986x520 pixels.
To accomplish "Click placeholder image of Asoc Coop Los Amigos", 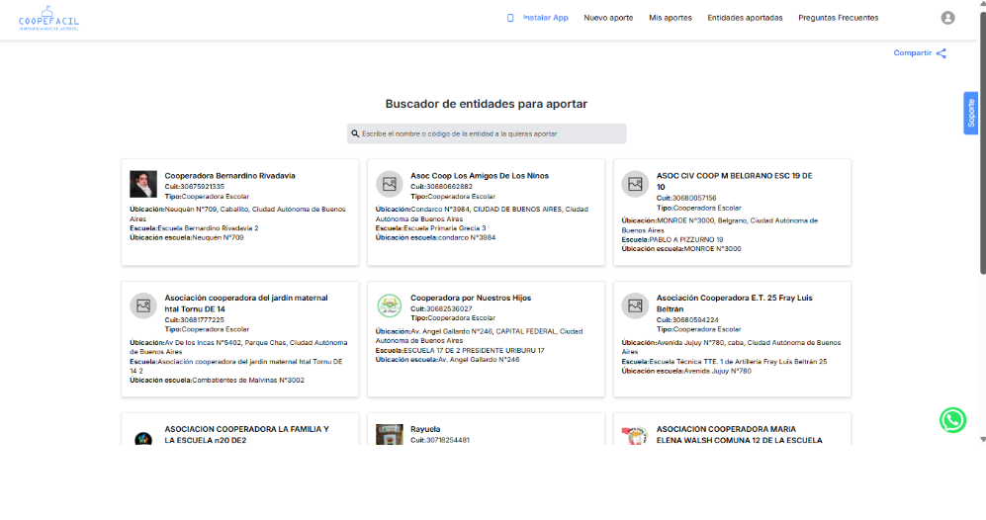I will (390, 184).
